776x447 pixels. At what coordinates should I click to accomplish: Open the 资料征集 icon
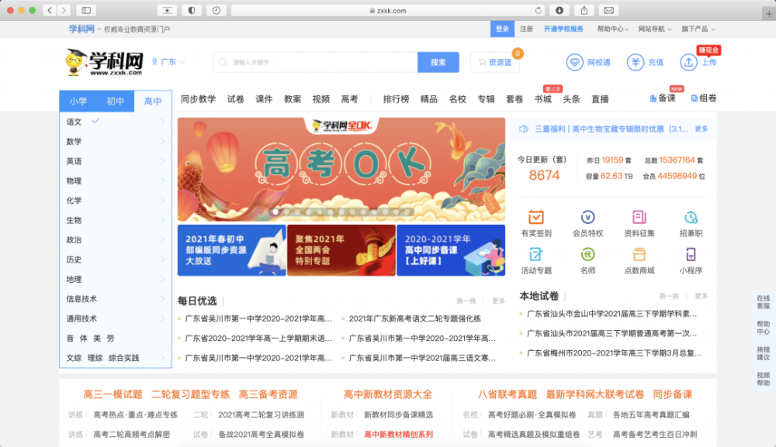click(639, 217)
